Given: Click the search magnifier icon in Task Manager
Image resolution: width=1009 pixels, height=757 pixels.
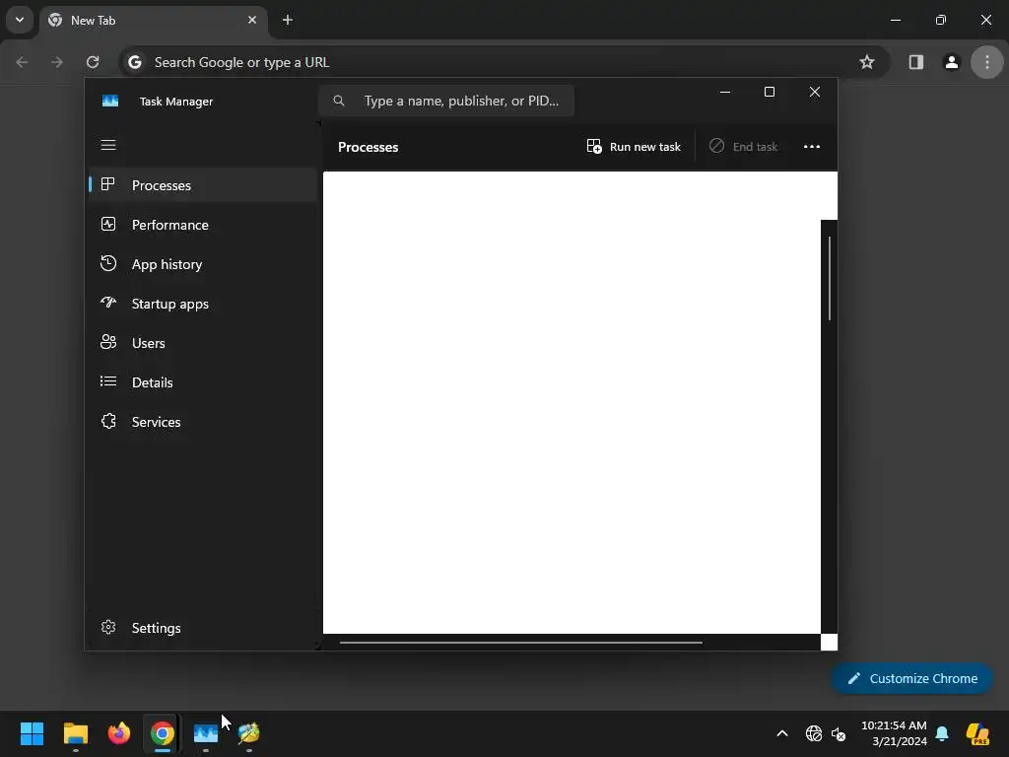Looking at the screenshot, I should (339, 101).
